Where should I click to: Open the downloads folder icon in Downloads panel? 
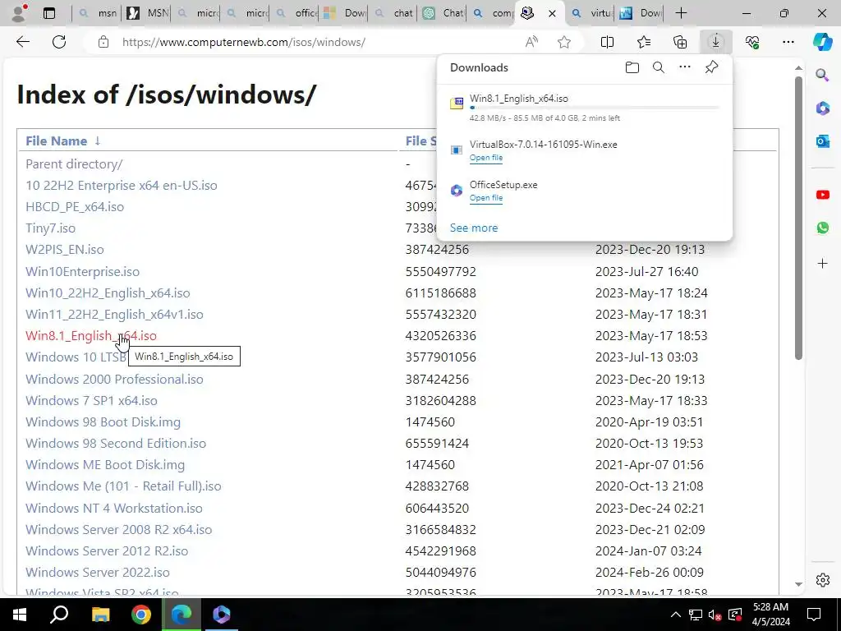[632, 67]
